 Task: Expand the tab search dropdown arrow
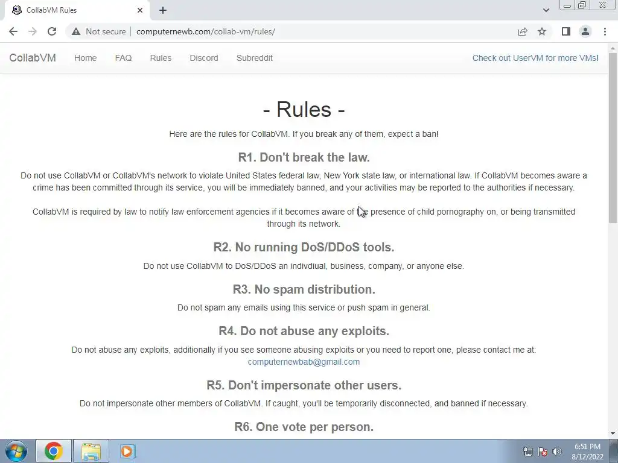point(546,10)
